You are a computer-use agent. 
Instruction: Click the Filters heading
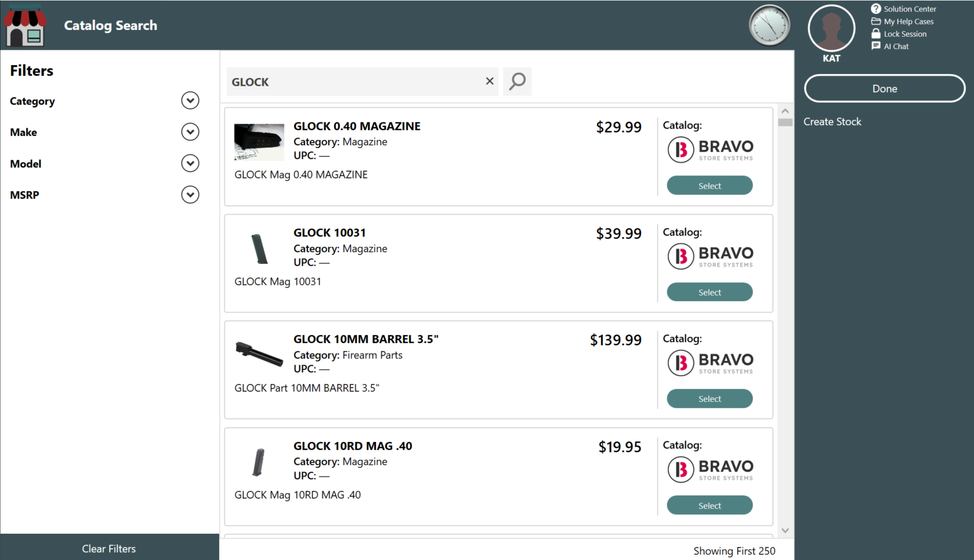[32, 71]
